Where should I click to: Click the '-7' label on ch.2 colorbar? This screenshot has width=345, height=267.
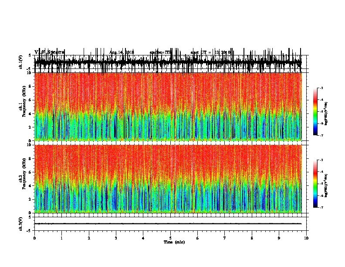(x=321, y=207)
